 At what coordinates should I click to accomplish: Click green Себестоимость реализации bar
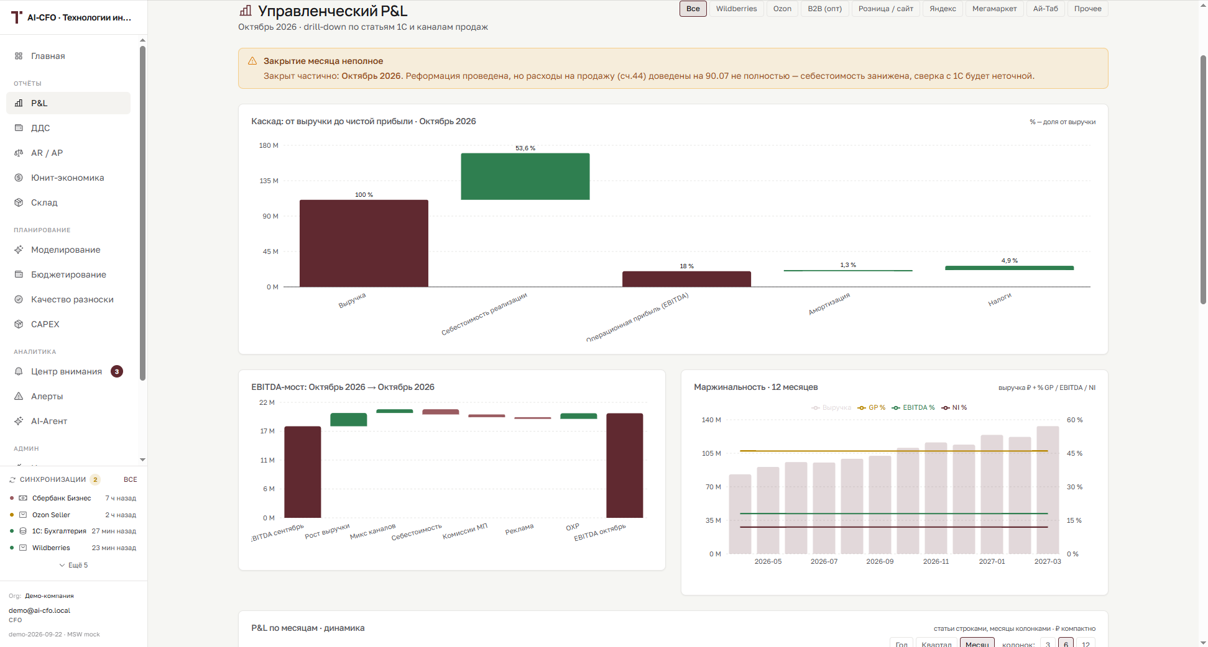point(525,176)
